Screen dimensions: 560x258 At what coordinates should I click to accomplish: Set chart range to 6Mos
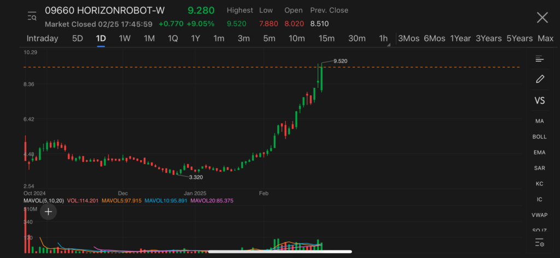pyautogui.click(x=434, y=39)
